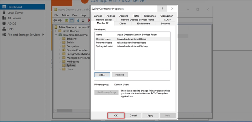Switch to the General tab

point(98,16)
